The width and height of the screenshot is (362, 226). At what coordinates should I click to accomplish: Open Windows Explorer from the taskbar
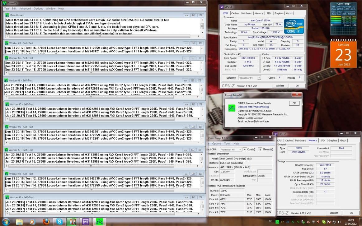tap(19, 222)
